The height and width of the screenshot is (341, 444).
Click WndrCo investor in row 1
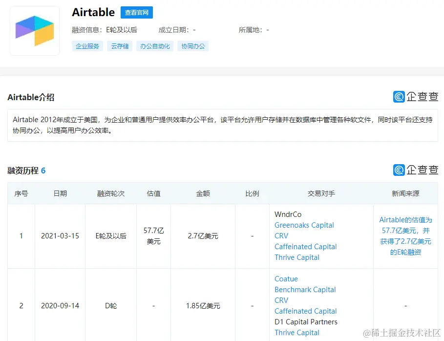pyautogui.click(x=288, y=214)
